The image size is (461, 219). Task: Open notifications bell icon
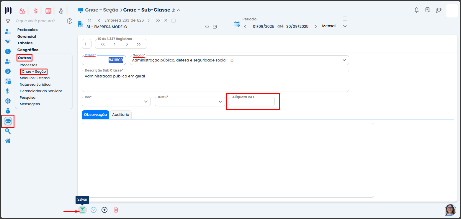point(416,10)
